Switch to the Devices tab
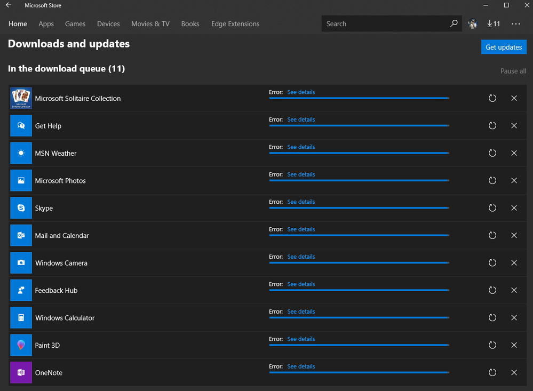The height and width of the screenshot is (391, 533). click(x=108, y=24)
